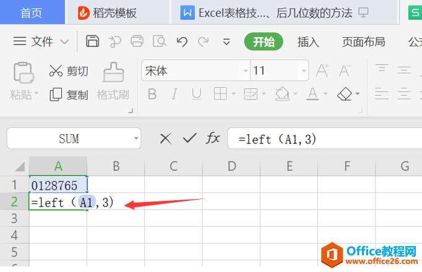Expand the font color dropdown arrow

tap(325, 94)
